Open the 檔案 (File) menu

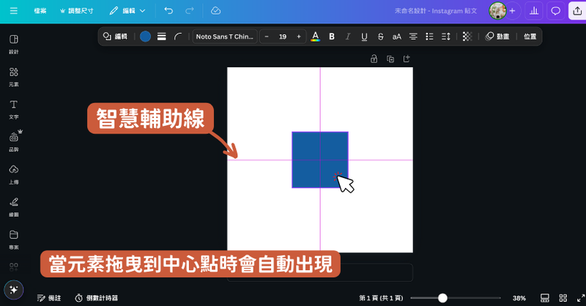click(x=40, y=11)
